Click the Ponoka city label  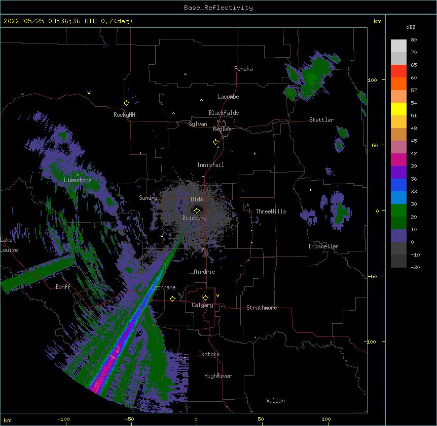243,69
